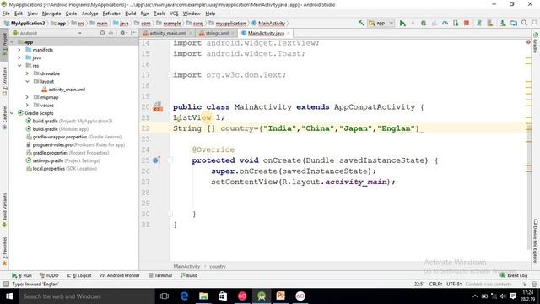Open the TODO tool window button
This screenshot has width=540, height=304.
point(49,275)
